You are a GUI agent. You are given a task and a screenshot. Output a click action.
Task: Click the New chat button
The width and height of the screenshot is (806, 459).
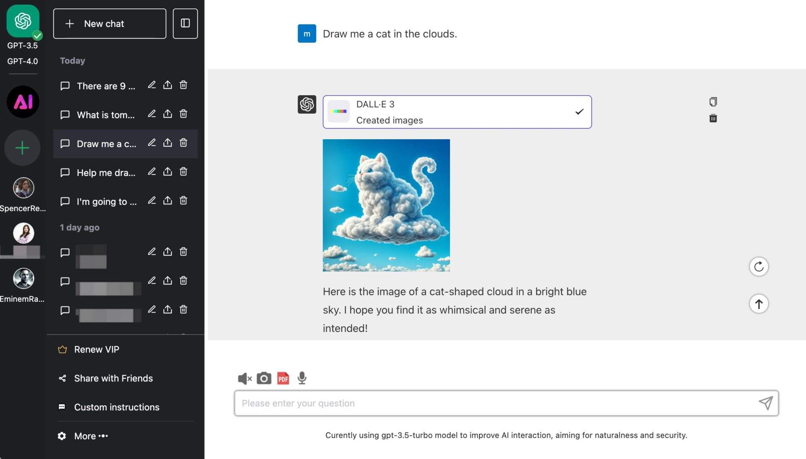[x=110, y=23]
